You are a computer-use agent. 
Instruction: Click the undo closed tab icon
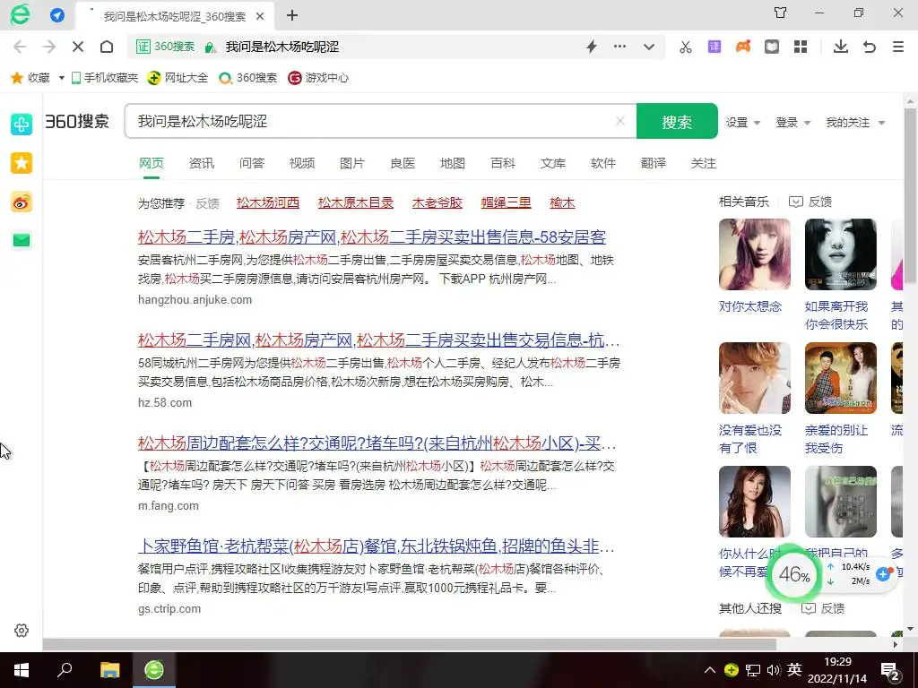tap(870, 47)
